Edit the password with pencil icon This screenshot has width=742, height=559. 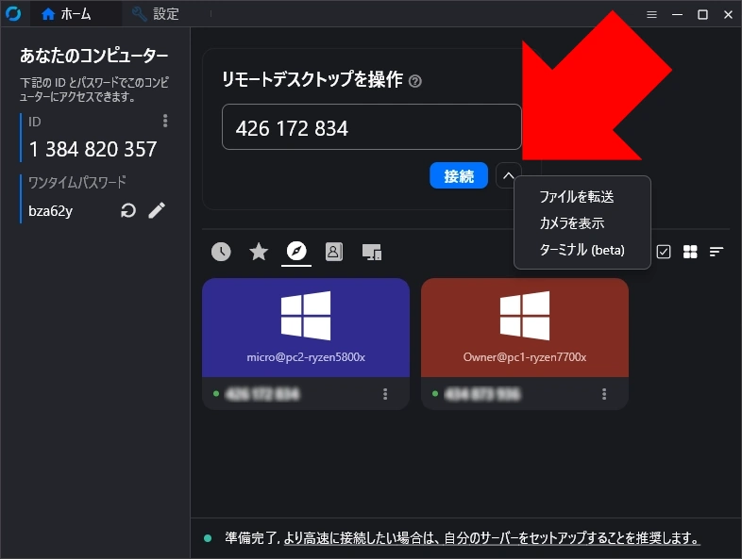pyautogui.click(x=157, y=210)
